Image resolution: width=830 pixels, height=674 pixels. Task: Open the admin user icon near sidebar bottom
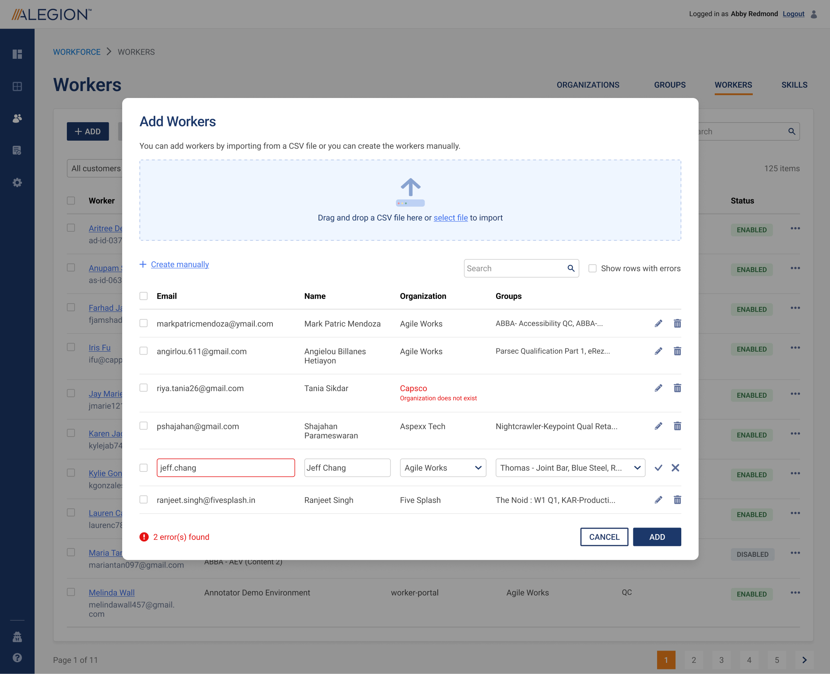17,637
